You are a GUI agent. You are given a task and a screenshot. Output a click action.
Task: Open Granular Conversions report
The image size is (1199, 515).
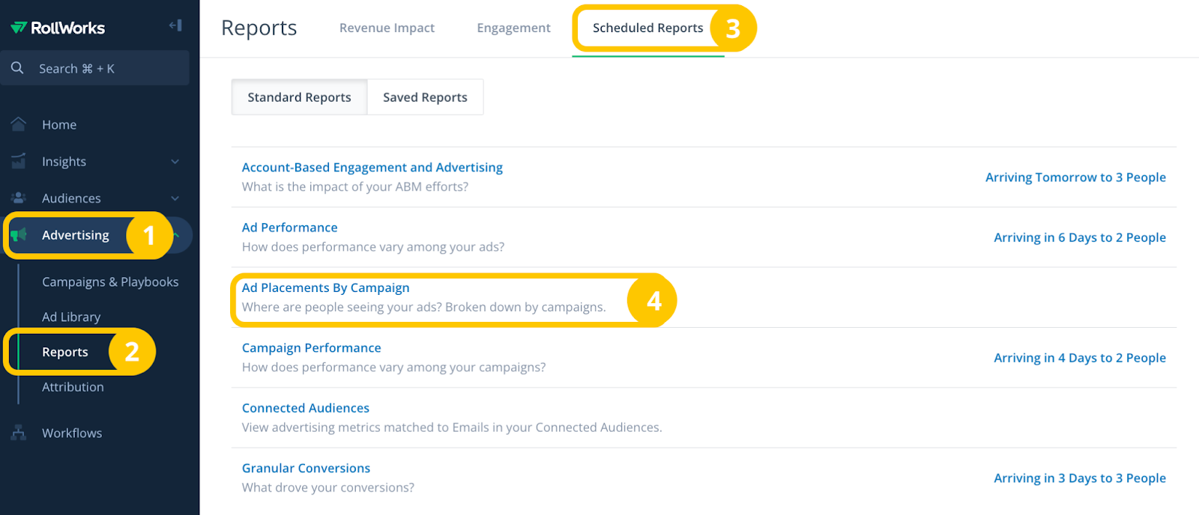[306, 469]
